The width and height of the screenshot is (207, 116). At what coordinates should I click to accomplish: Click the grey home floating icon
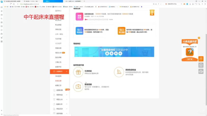201,65
